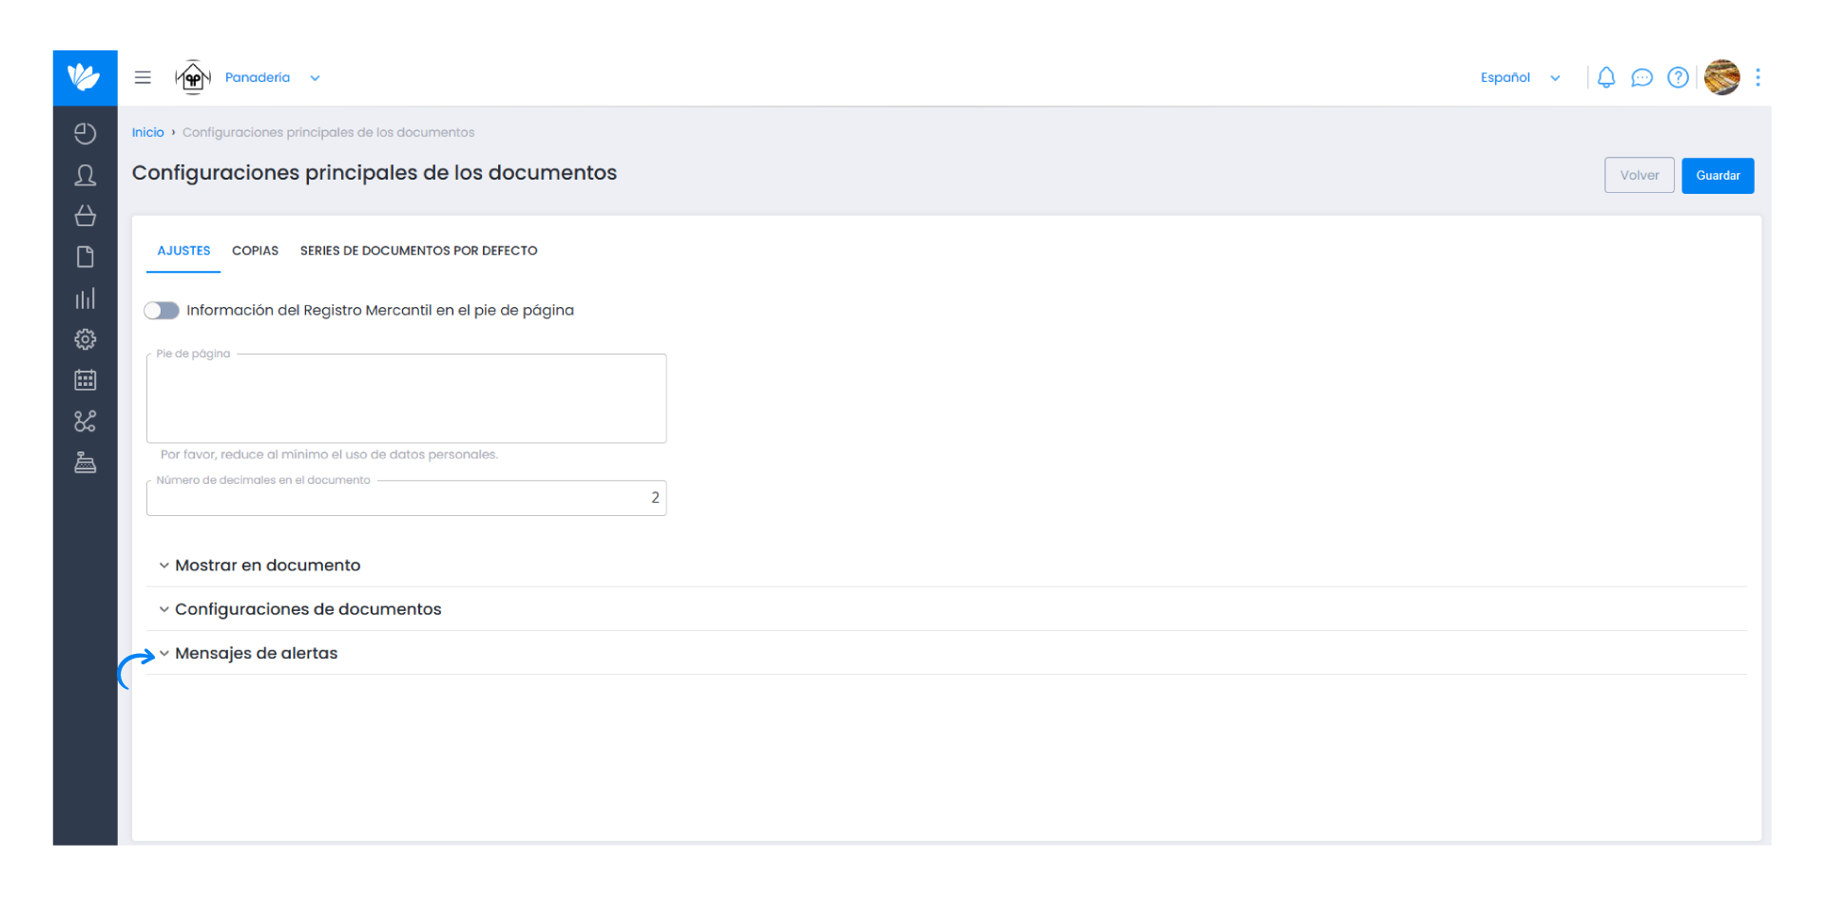Screen dimensions: 1825x901
Task: Open the calendar sidebar icon
Action: tap(86, 380)
